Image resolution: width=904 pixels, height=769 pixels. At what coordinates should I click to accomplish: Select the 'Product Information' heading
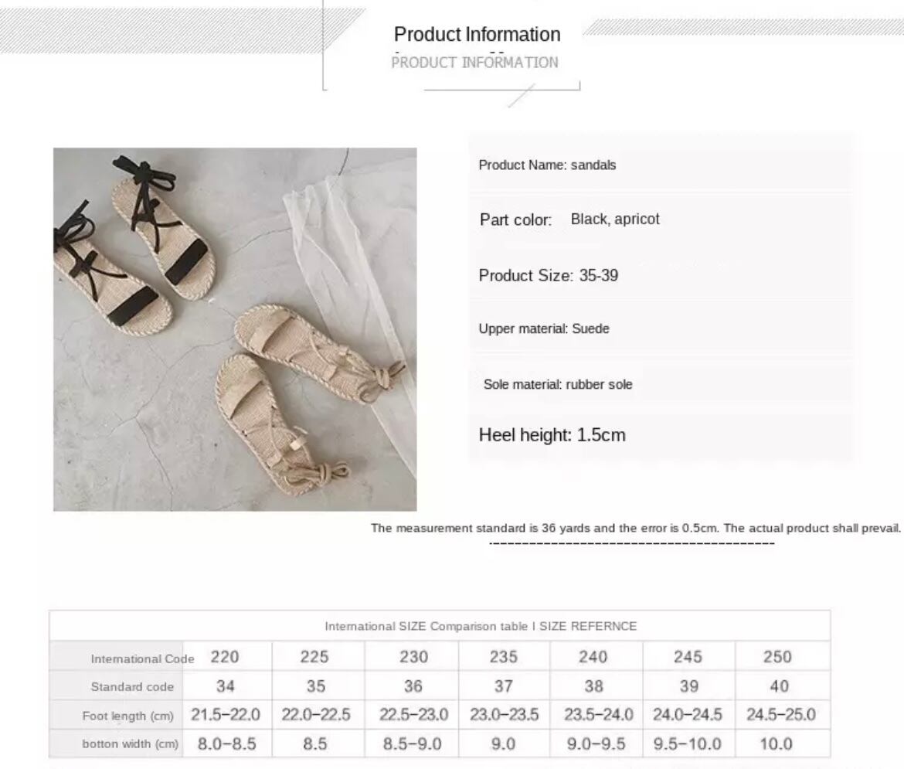(477, 34)
